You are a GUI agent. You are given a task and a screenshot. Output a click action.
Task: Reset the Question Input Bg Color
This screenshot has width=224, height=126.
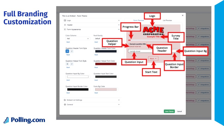pyautogui.click(x=68, y=80)
